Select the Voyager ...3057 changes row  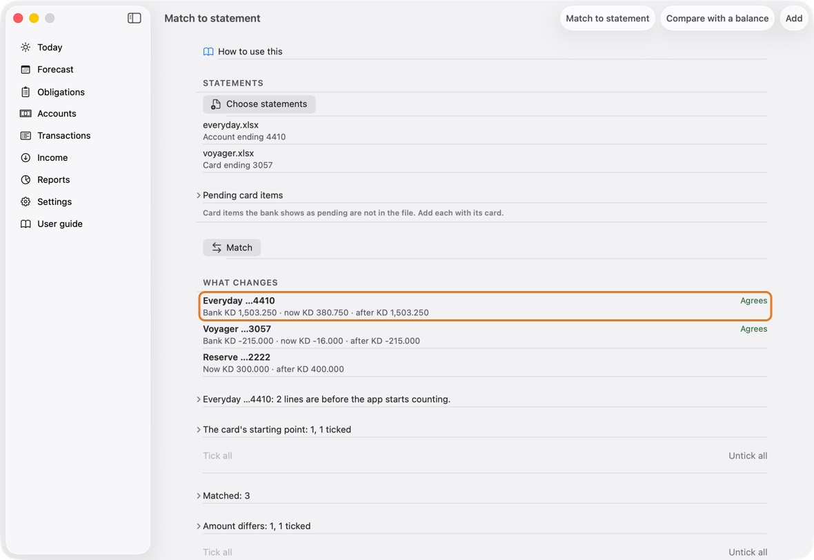coord(485,334)
